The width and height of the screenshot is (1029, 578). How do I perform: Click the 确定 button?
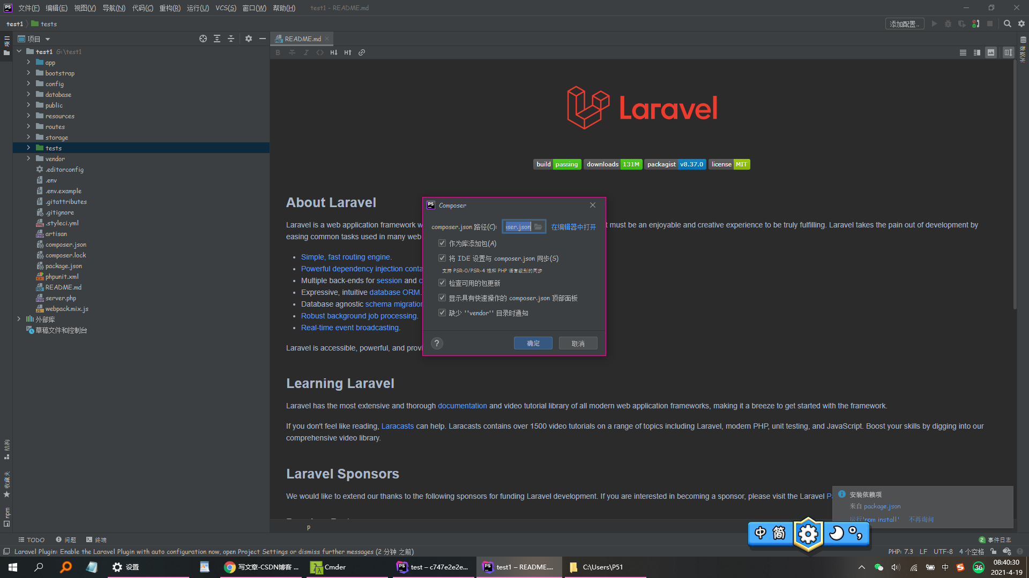533,344
